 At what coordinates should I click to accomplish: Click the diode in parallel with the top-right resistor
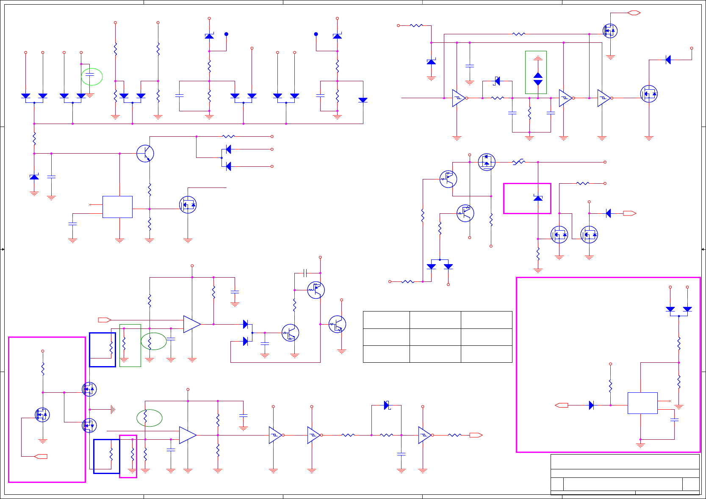point(497,81)
